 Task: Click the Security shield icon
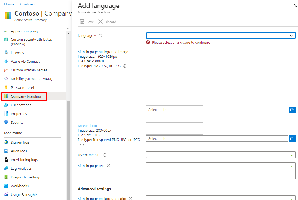tap(6, 122)
